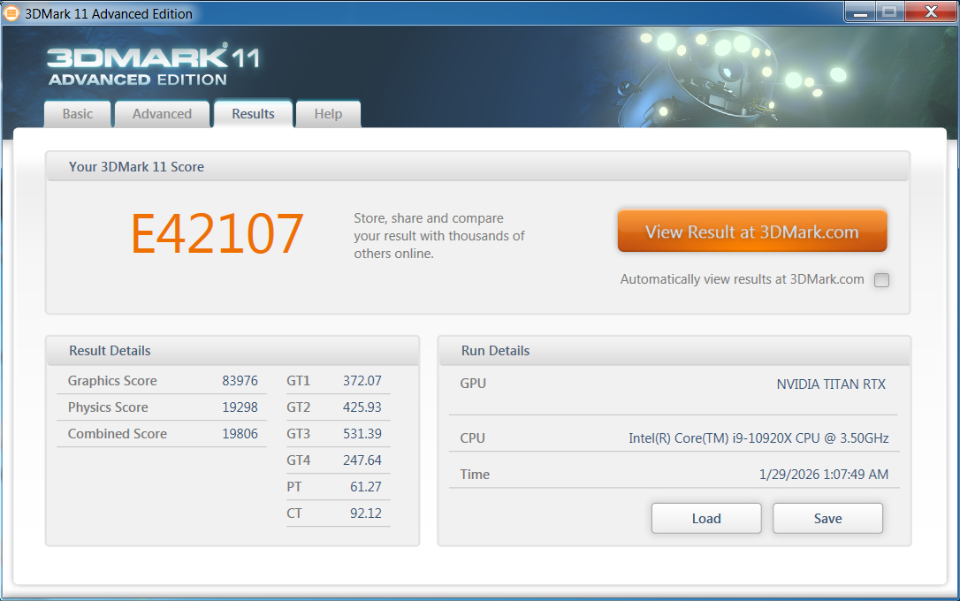The image size is (960, 601).
Task: Maximize the 3DMark 11 window
Action: 888,11
